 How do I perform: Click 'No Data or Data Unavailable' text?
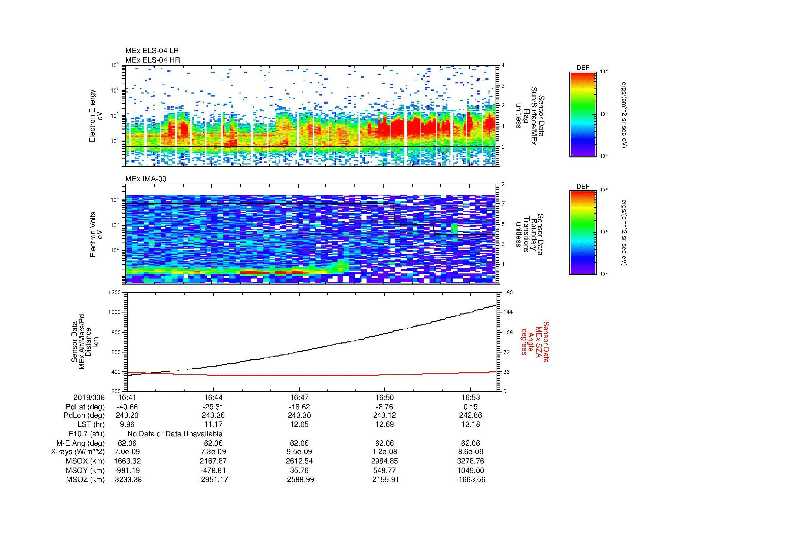click(175, 434)
